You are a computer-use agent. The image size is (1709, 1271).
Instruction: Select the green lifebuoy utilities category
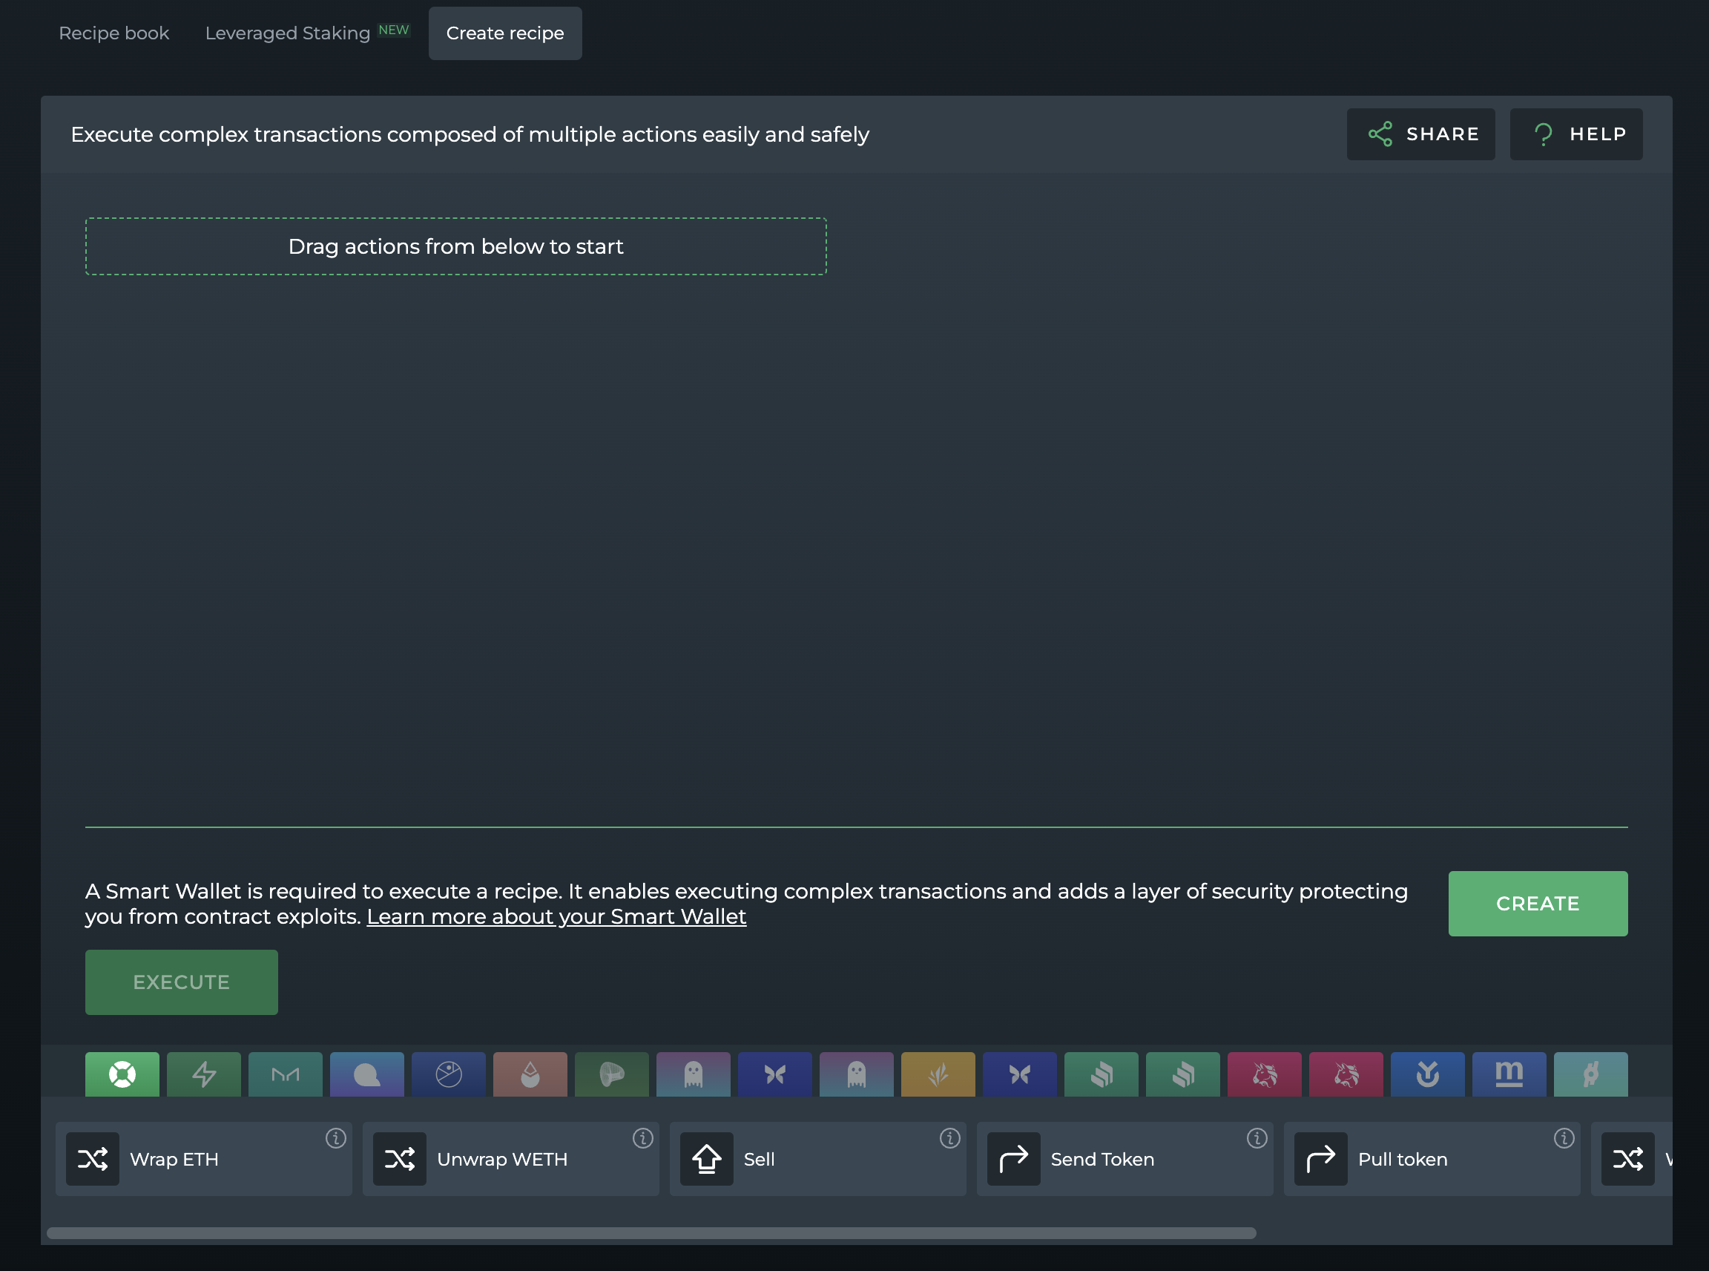pos(122,1074)
